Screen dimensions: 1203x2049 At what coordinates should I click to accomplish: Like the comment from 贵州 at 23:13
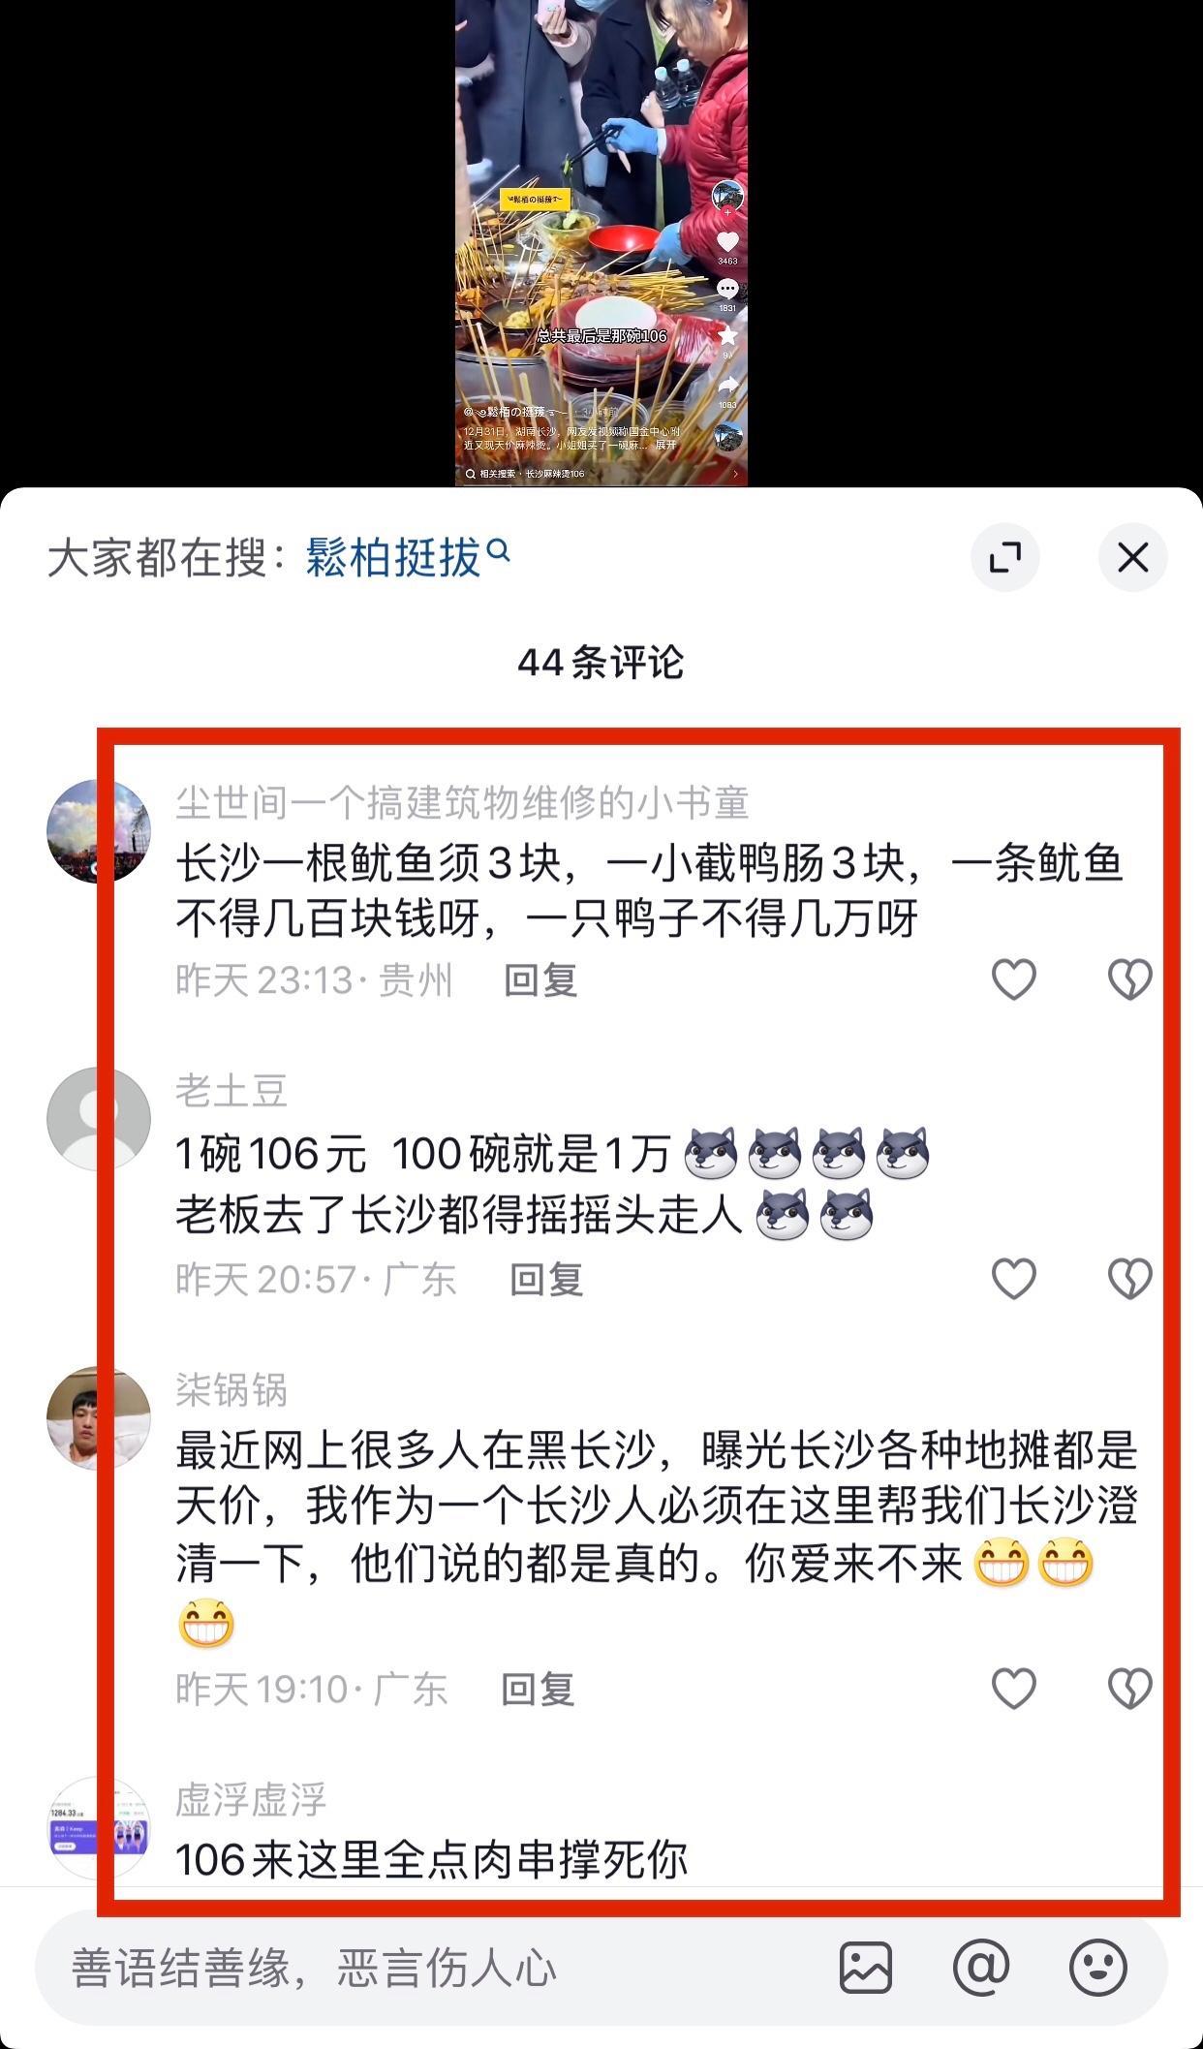(x=1014, y=979)
